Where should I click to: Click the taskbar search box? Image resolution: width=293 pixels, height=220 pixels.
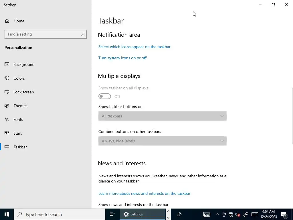60,214
